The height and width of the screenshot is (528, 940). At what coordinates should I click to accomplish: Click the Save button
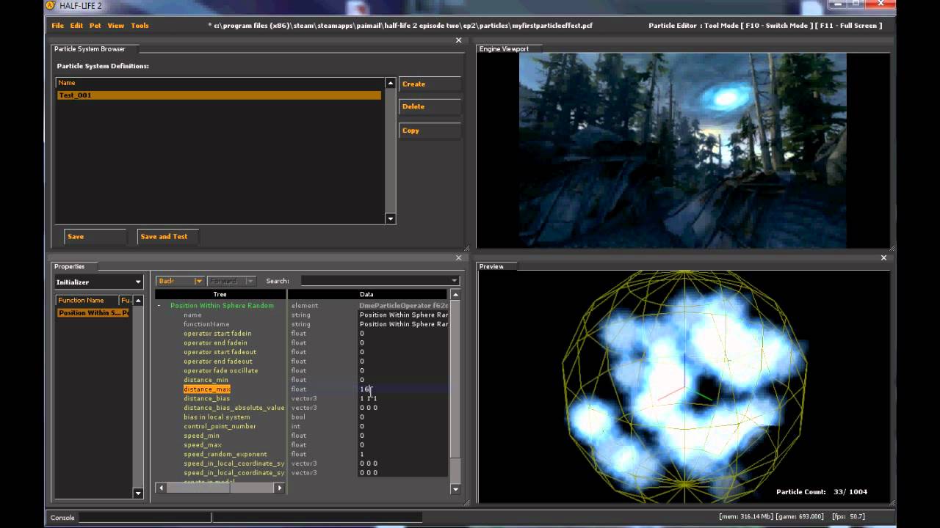(x=95, y=236)
